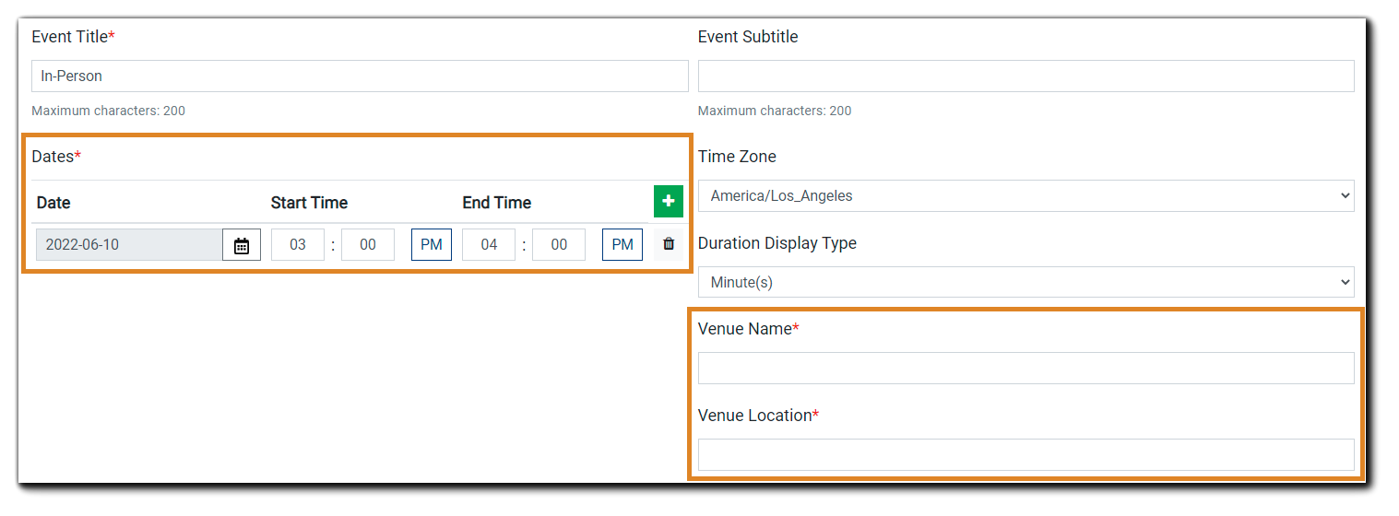Click the Duration Display Type label
Viewport: 1399px width, 516px height.
point(777,243)
